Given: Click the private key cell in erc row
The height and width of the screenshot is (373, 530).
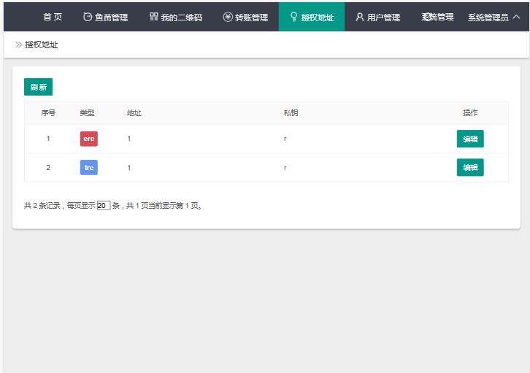Looking at the screenshot, I should [285, 139].
